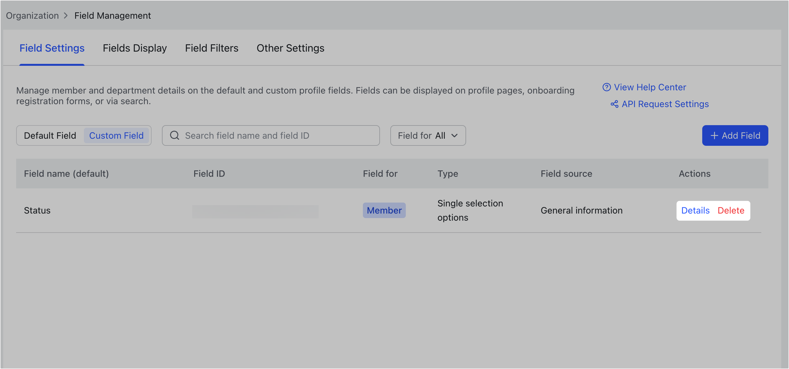
Task: Click General information source cell
Action: point(582,210)
